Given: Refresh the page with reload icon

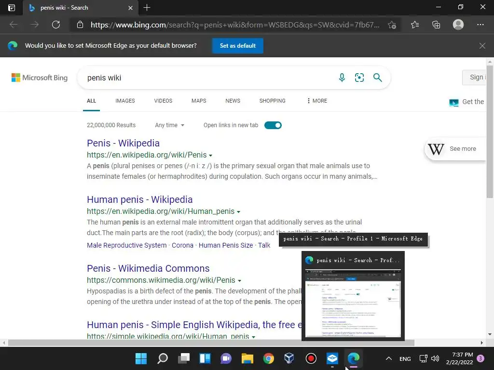Looking at the screenshot, I should click(56, 25).
